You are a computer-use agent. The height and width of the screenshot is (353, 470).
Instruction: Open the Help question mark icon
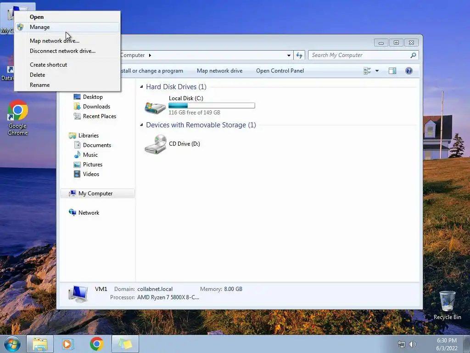point(409,71)
